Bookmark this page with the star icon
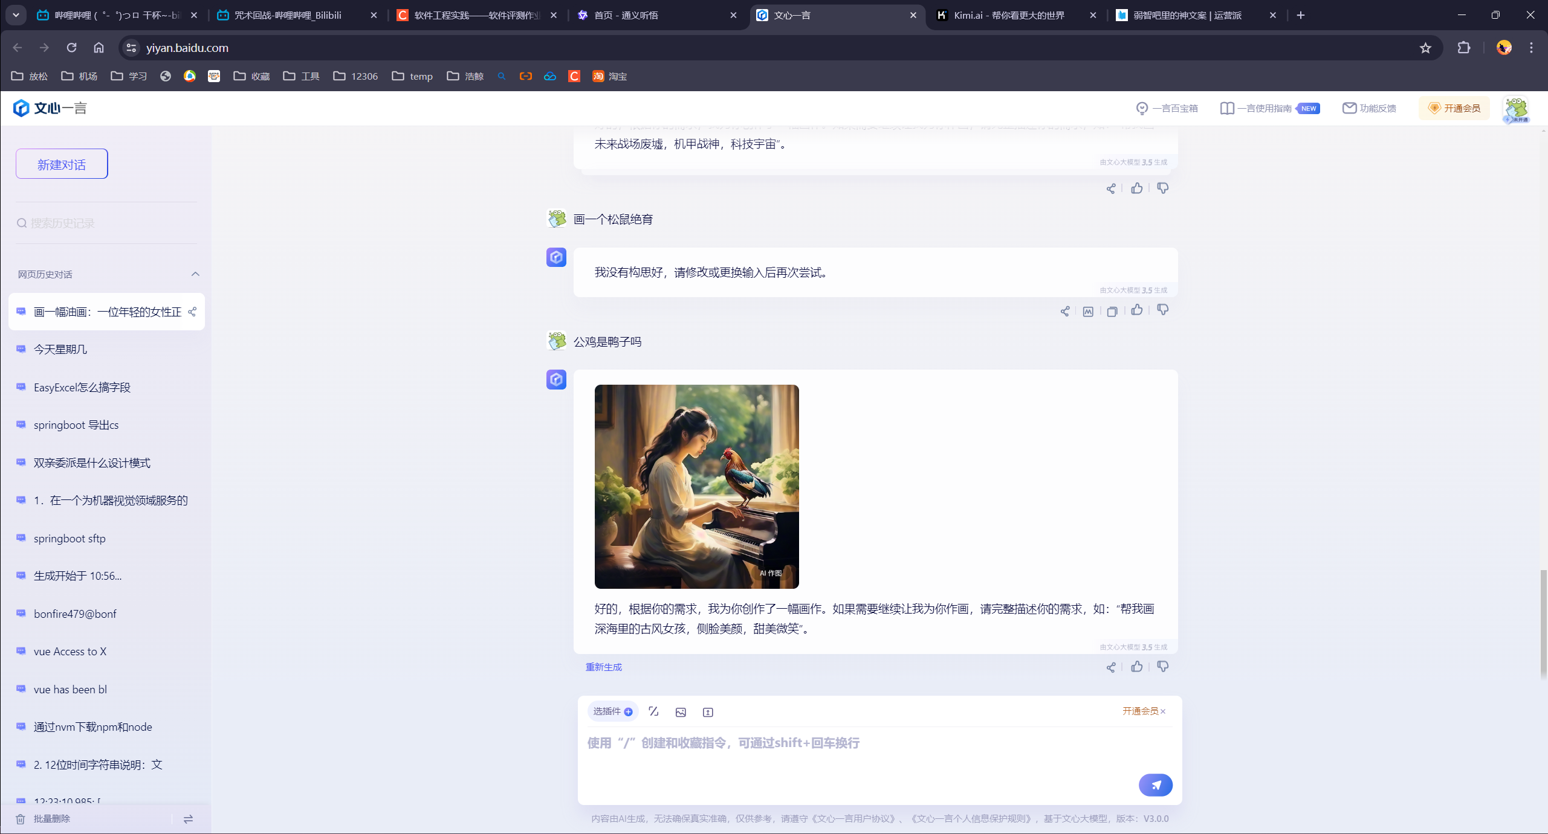The image size is (1548, 834). pos(1425,48)
